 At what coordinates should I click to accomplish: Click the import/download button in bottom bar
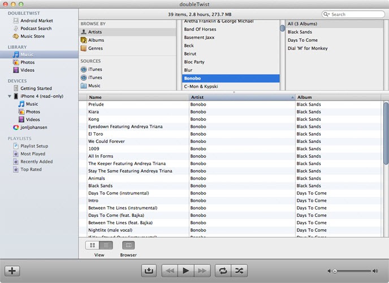149,271
